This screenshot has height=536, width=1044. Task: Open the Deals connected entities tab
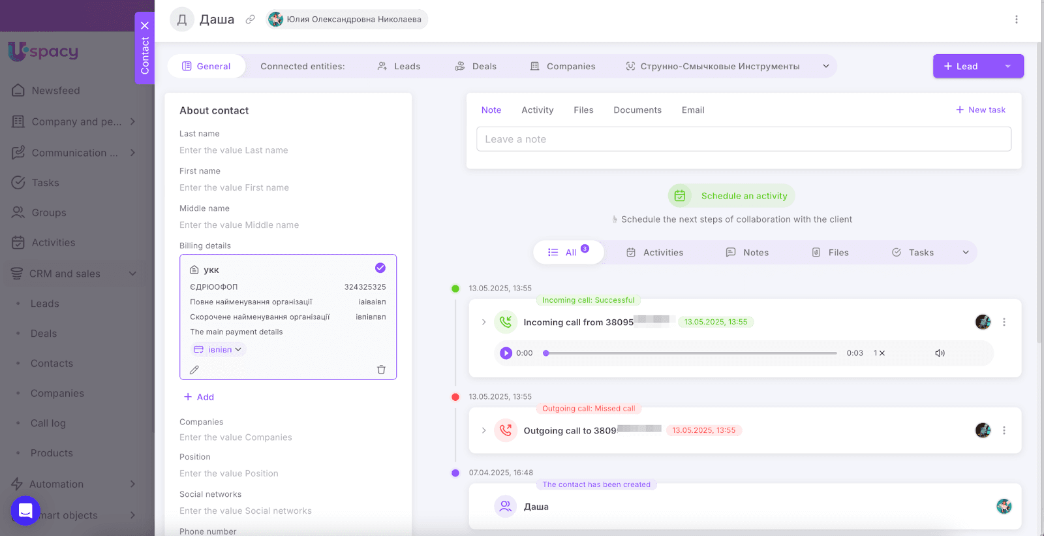click(x=476, y=67)
